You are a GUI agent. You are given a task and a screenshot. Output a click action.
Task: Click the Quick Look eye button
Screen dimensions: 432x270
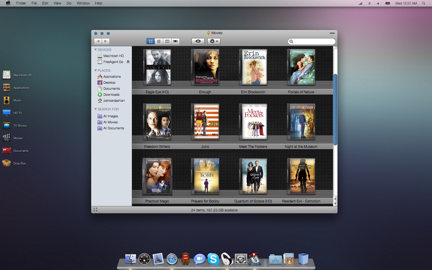click(198, 41)
